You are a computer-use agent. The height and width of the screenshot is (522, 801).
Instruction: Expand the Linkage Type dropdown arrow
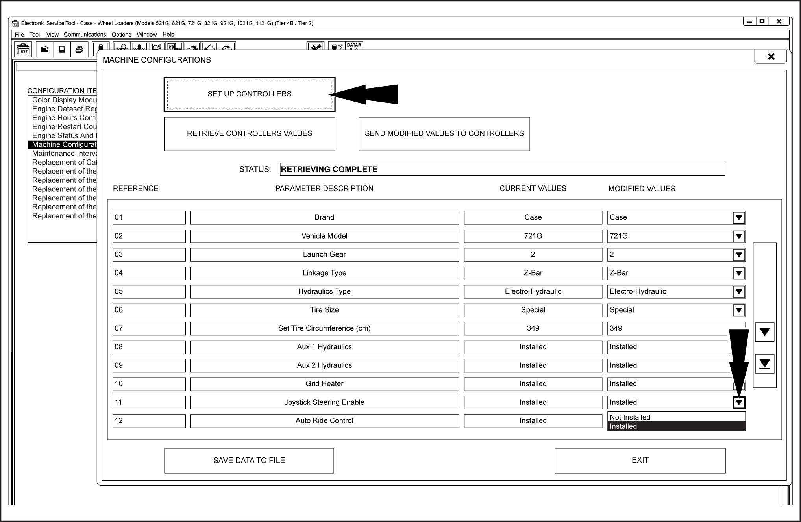click(739, 273)
